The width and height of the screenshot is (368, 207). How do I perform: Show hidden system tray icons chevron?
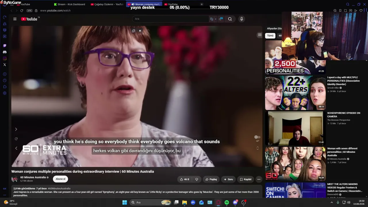pos(331,202)
